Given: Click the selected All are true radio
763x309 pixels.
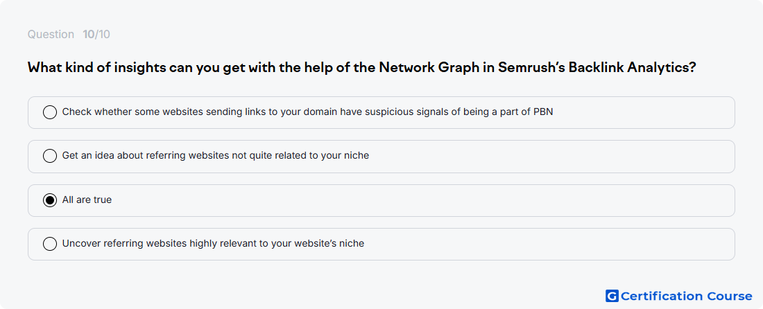Looking at the screenshot, I should (50, 200).
